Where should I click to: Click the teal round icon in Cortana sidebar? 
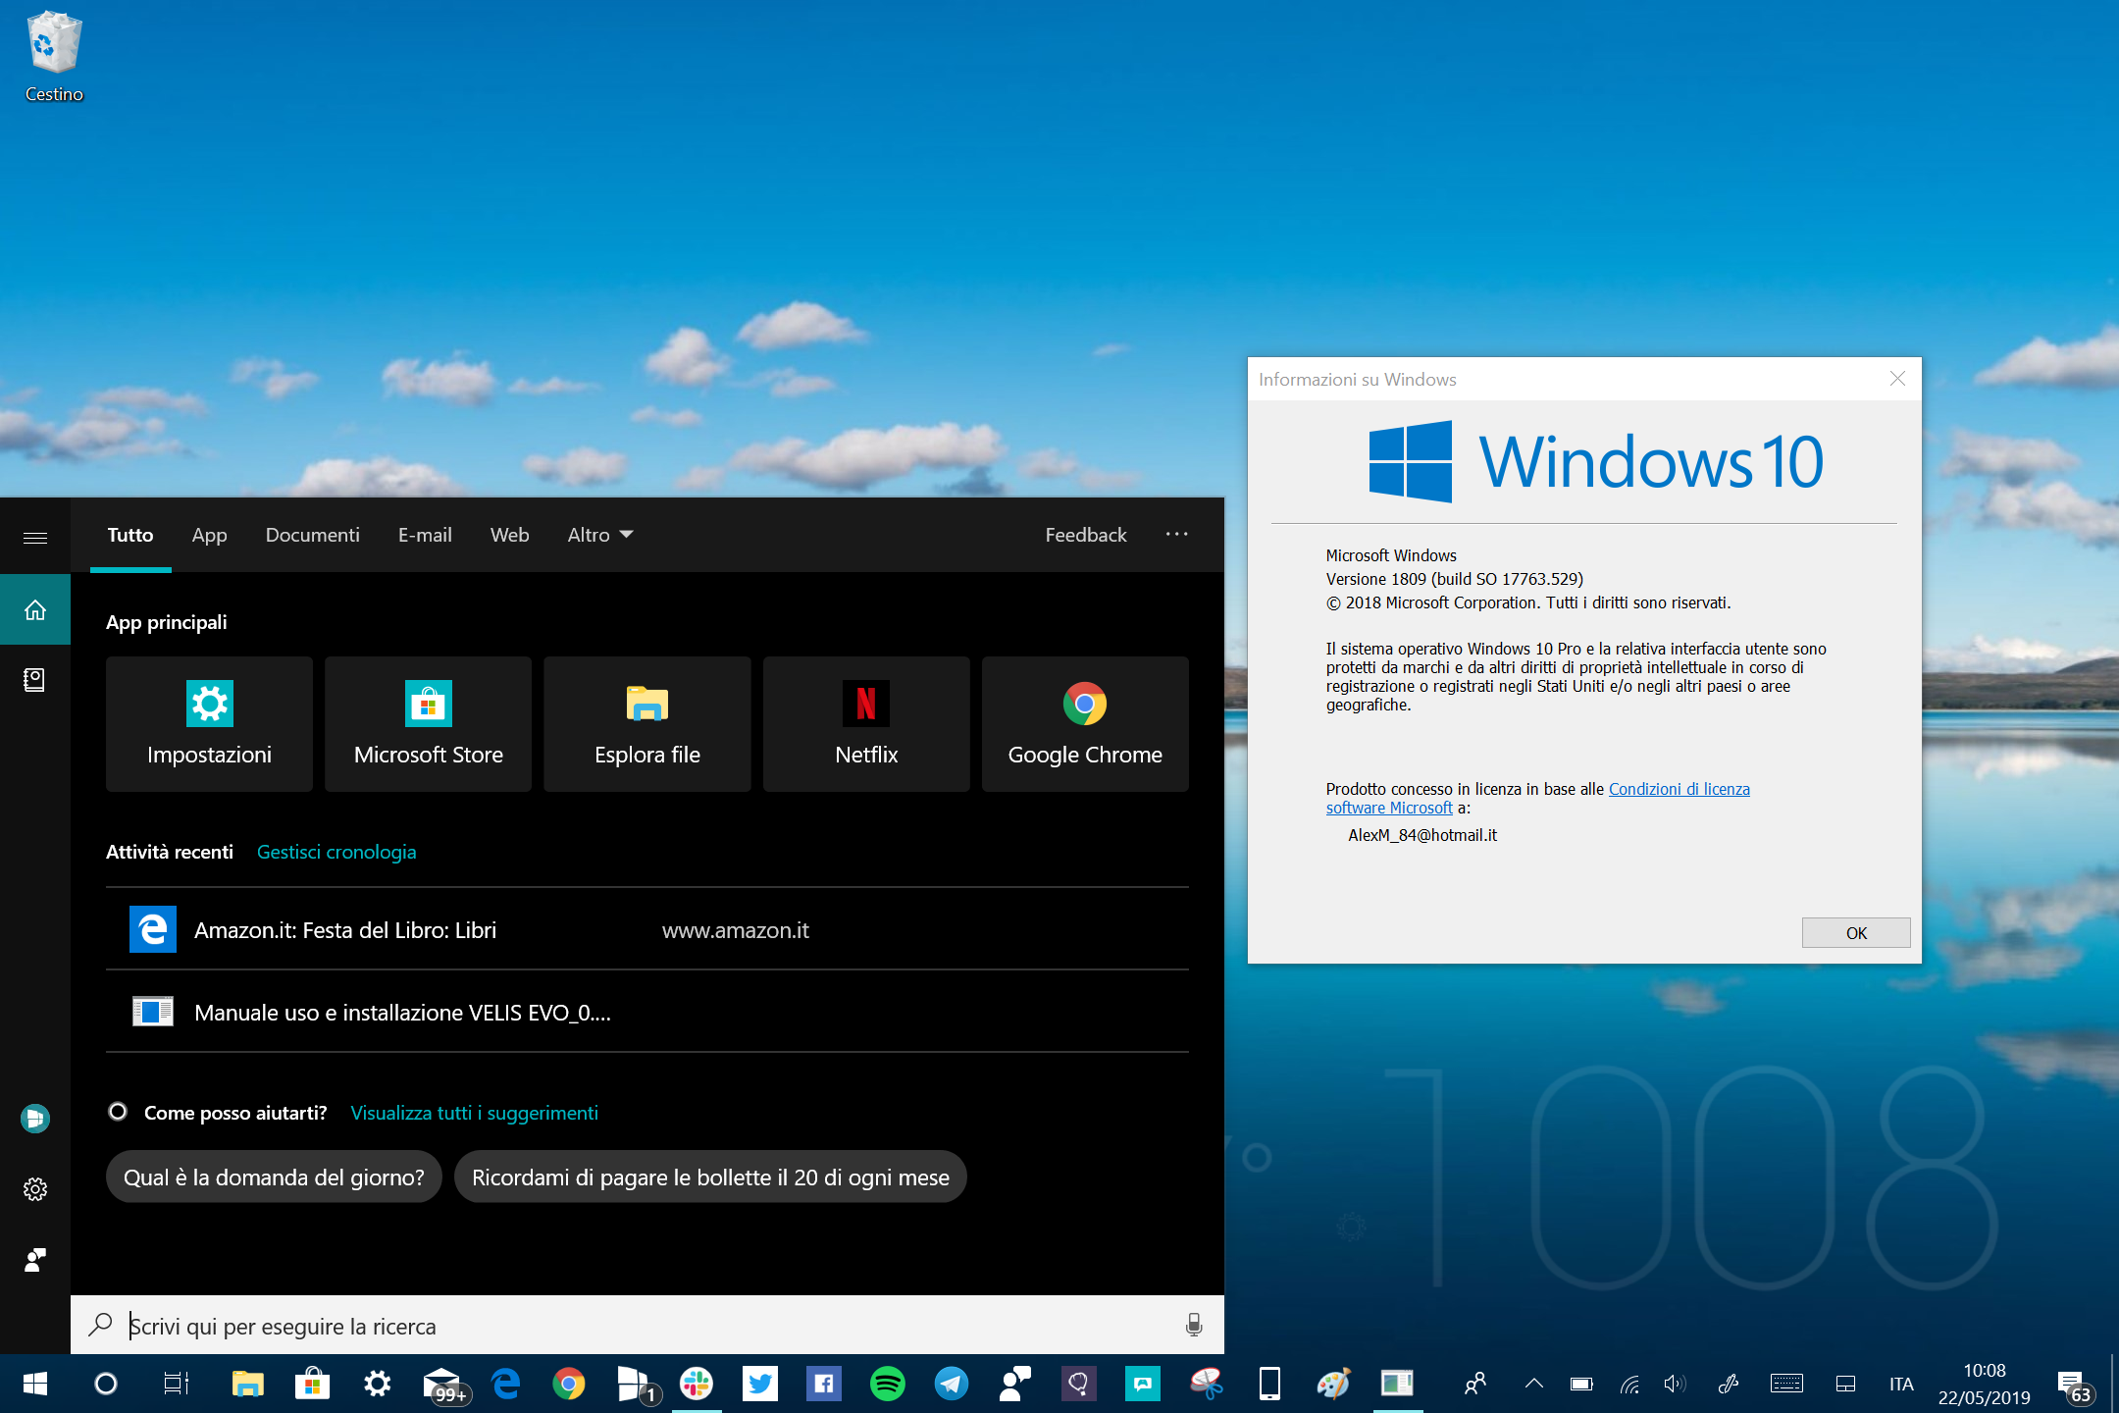[35, 1119]
